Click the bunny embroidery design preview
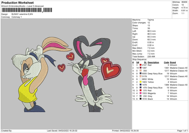 pos(66,74)
